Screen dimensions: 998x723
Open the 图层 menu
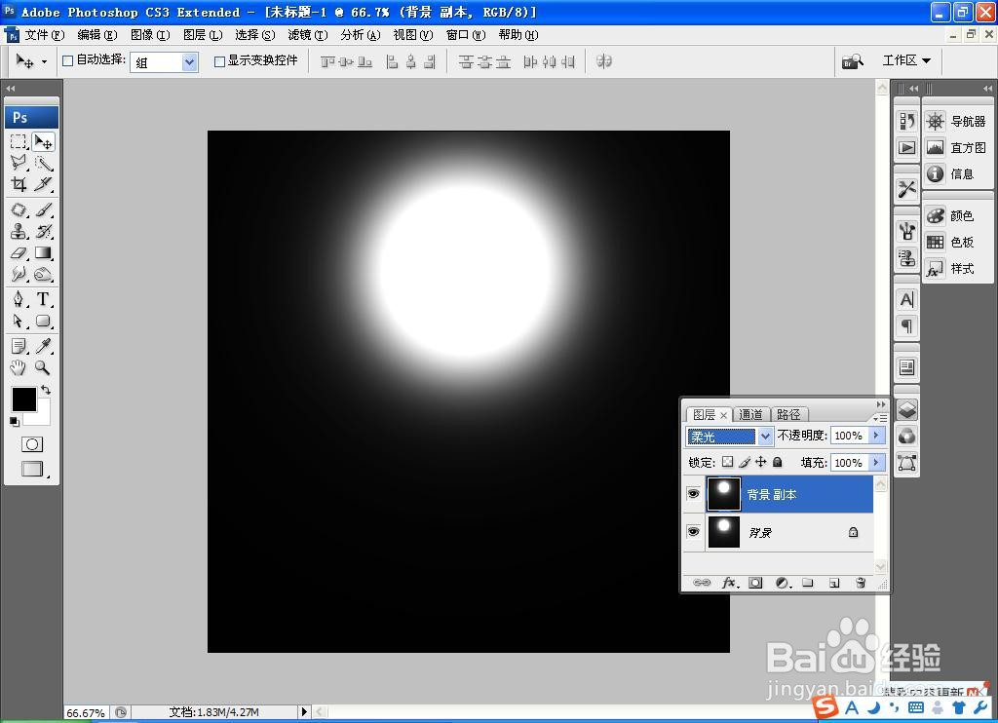tap(203, 35)
